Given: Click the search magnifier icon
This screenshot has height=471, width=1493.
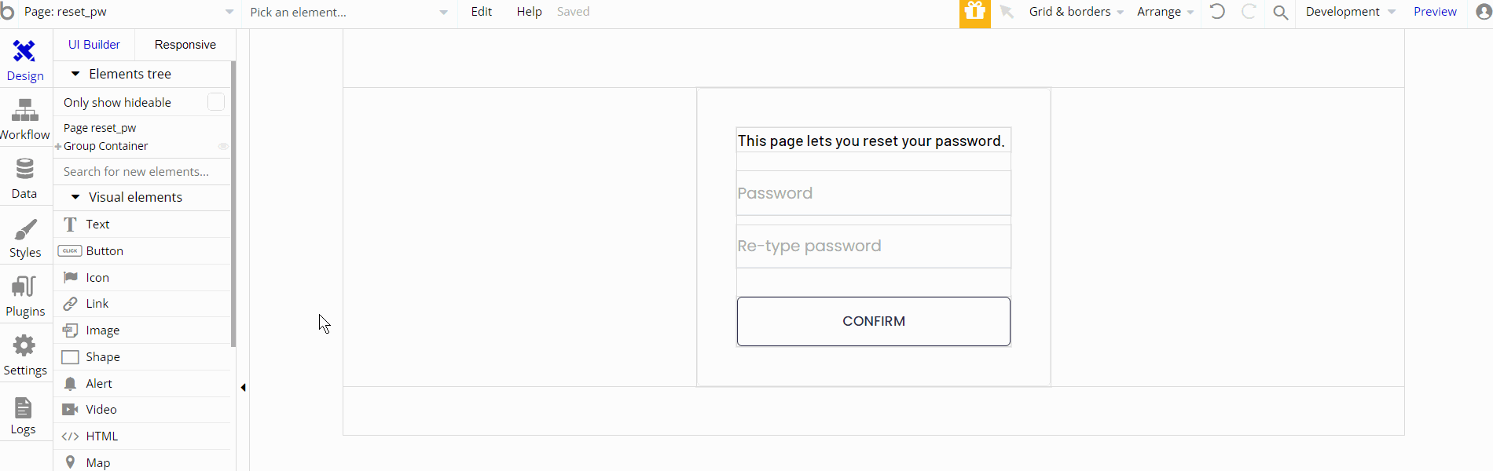Looking at the screenshot, I should coord(1280,13).
